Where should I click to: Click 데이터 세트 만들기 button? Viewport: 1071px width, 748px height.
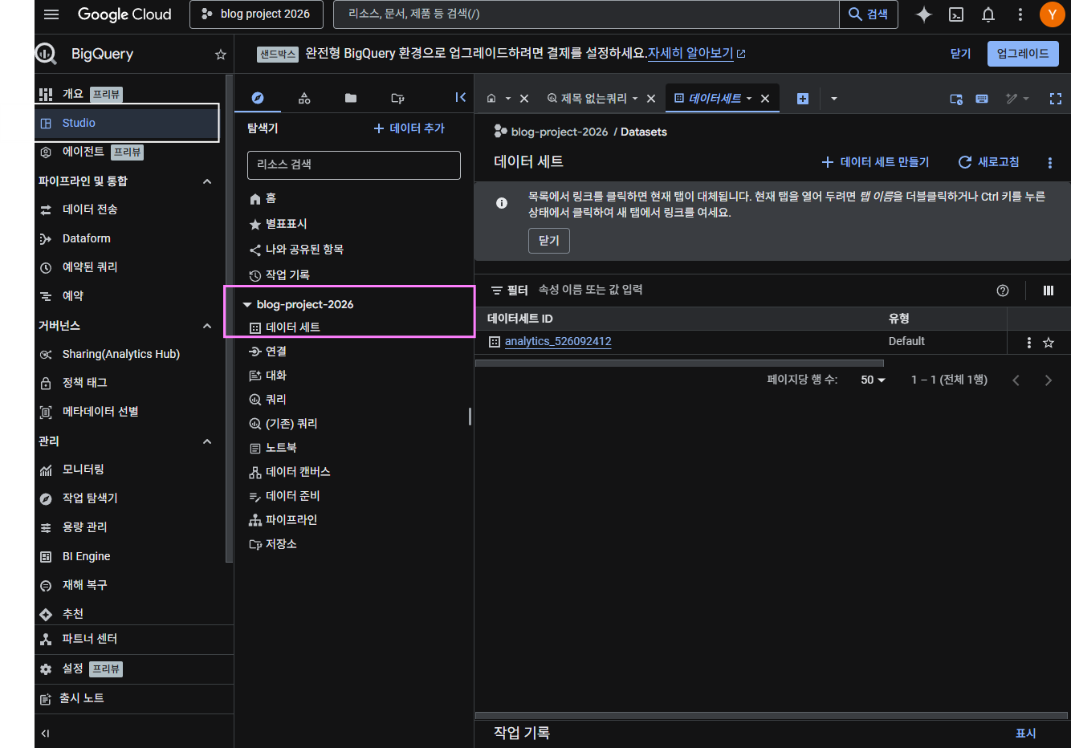tap(875, 162)
